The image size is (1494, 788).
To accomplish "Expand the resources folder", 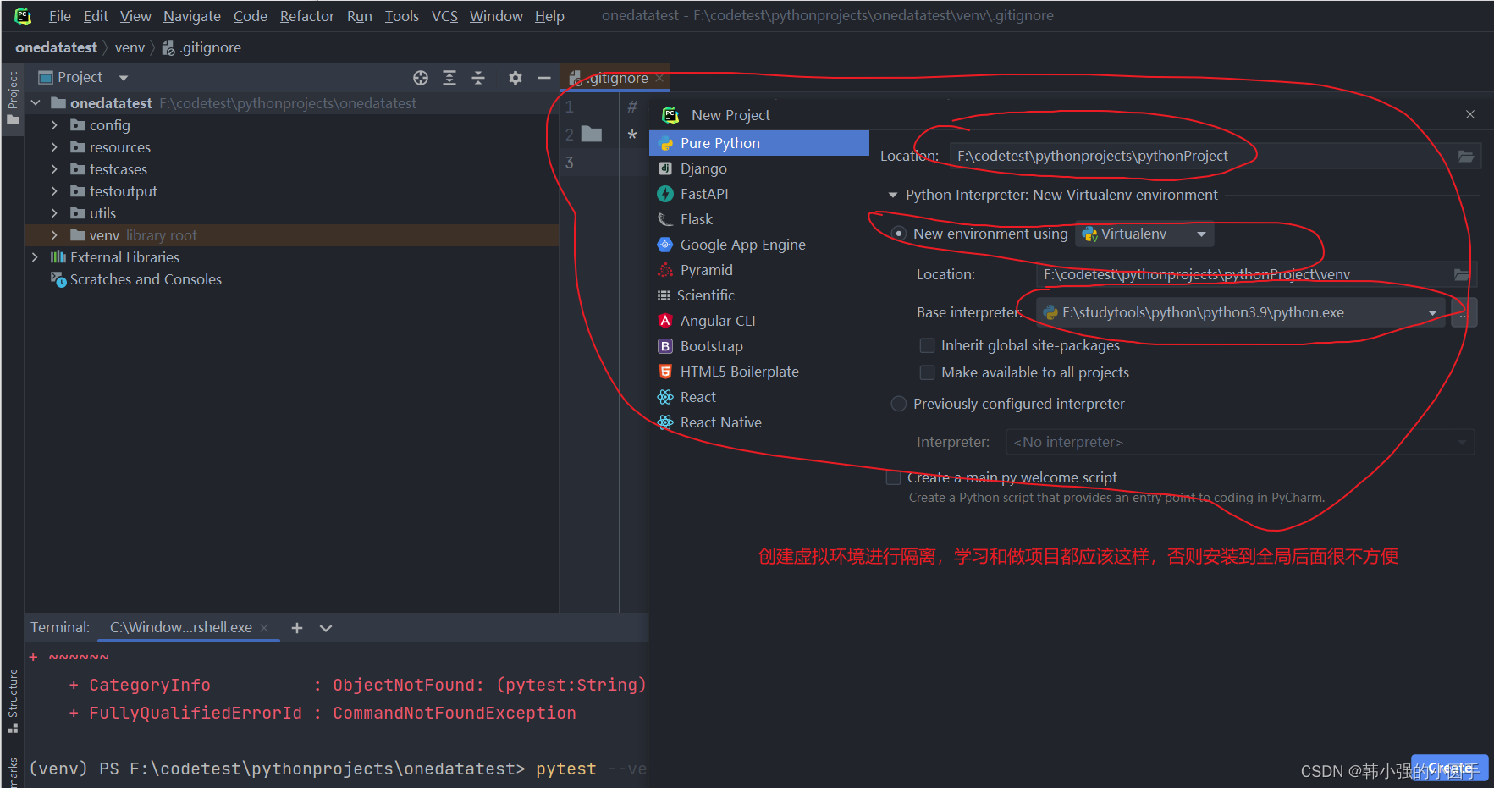I will [54, 147].
